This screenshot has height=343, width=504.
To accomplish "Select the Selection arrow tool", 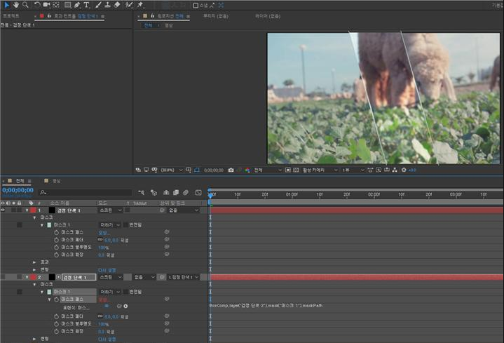I will point(6,5).
